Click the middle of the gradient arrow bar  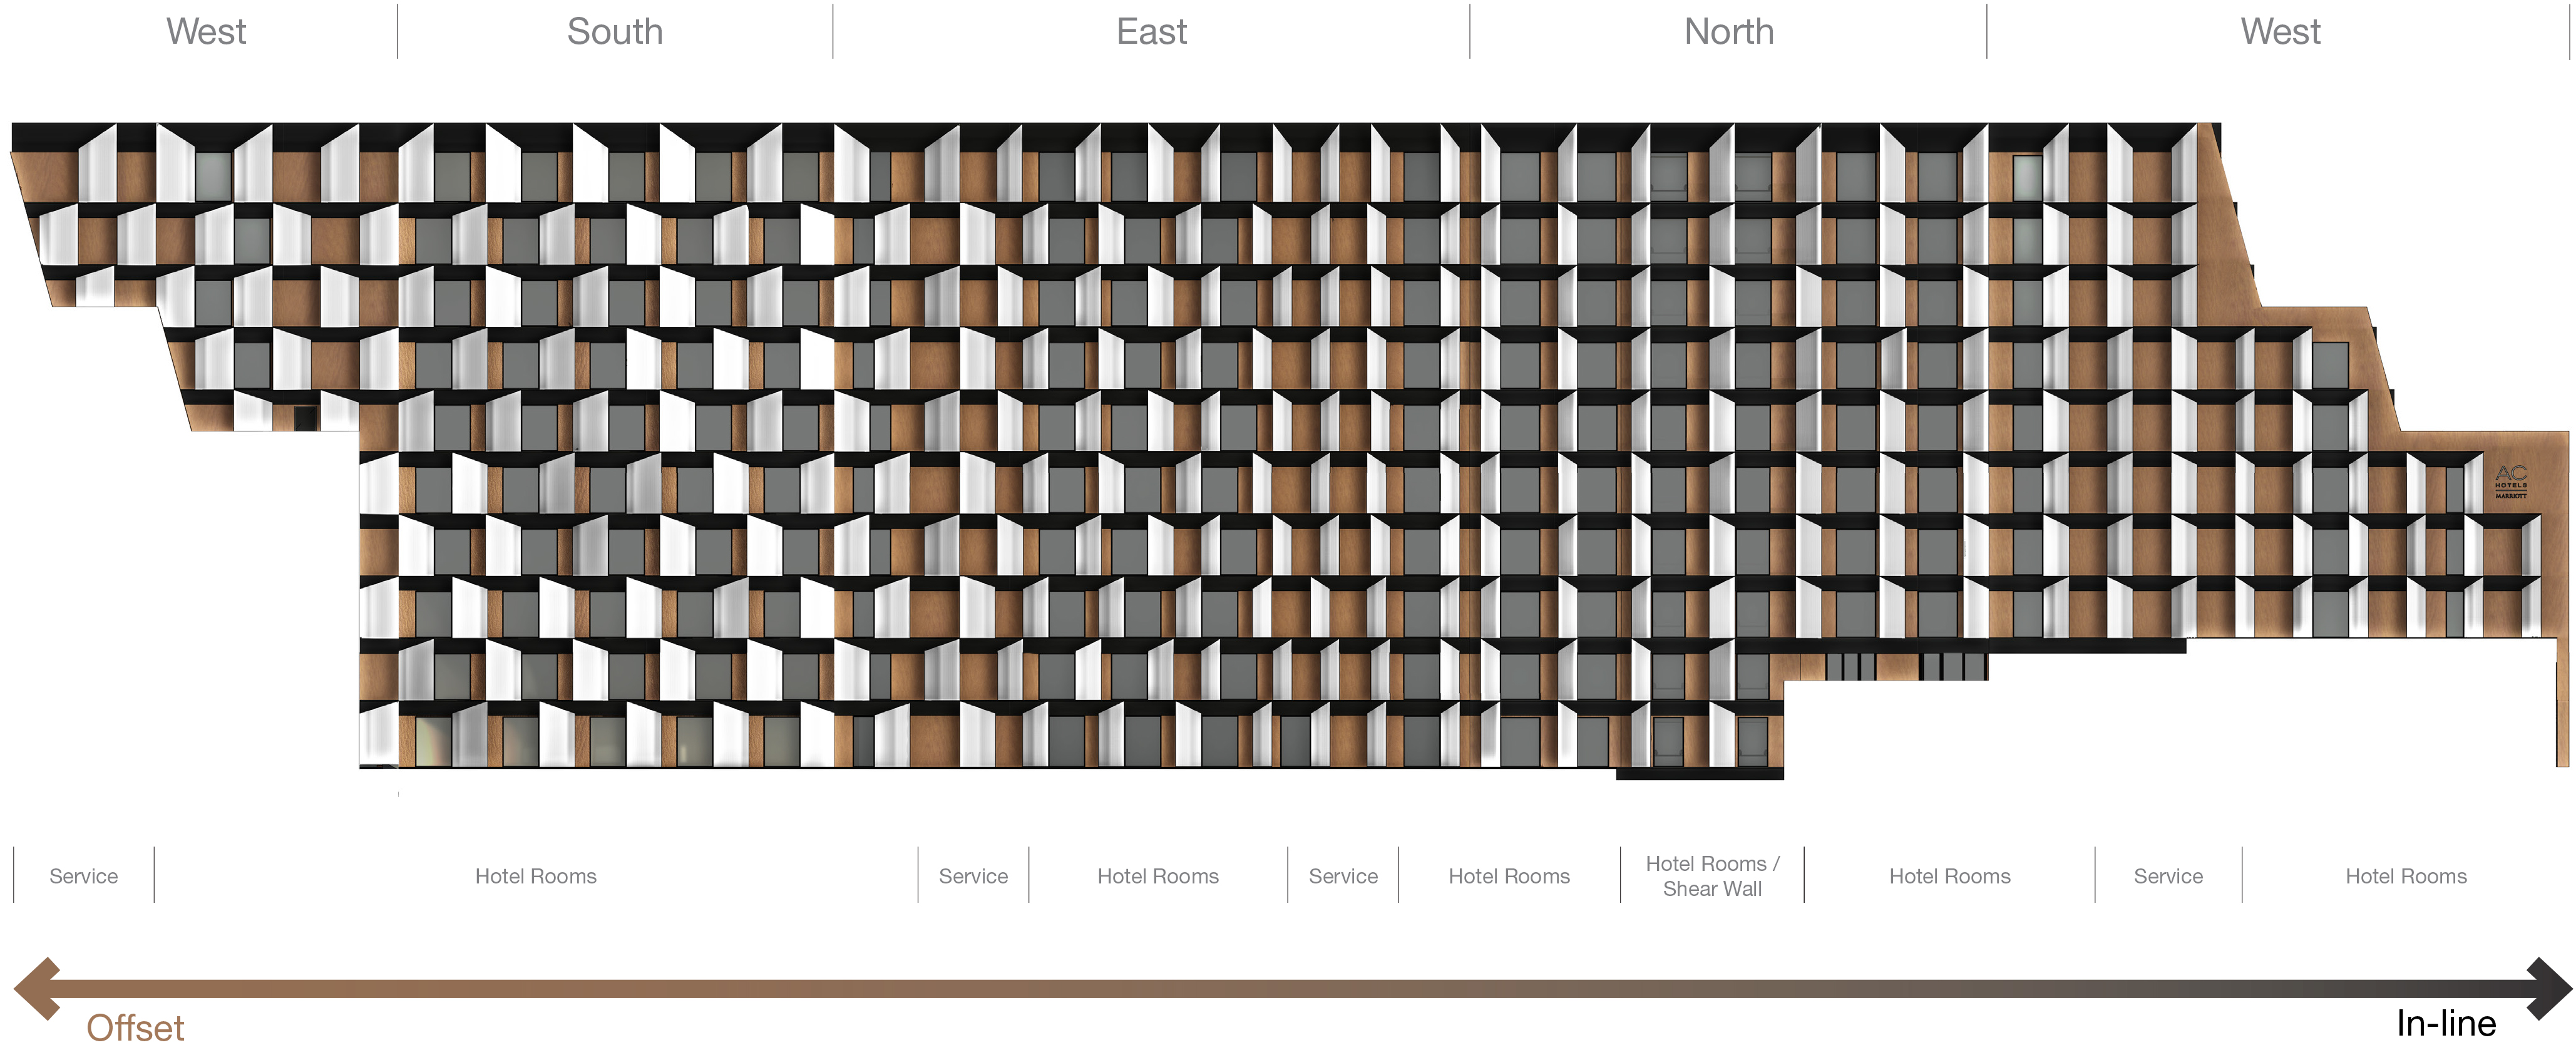[x=1290, y=988]
